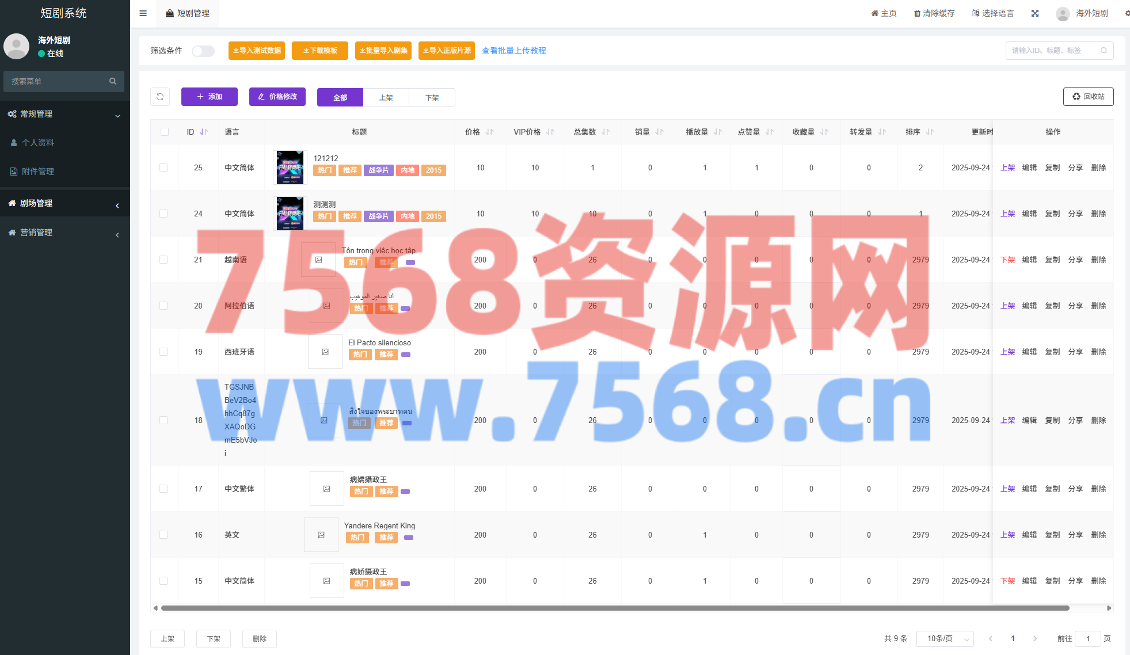Screen dimensions: 1130x655
Task: Click the horizontal table scrollbar
Action: [615, 608]
